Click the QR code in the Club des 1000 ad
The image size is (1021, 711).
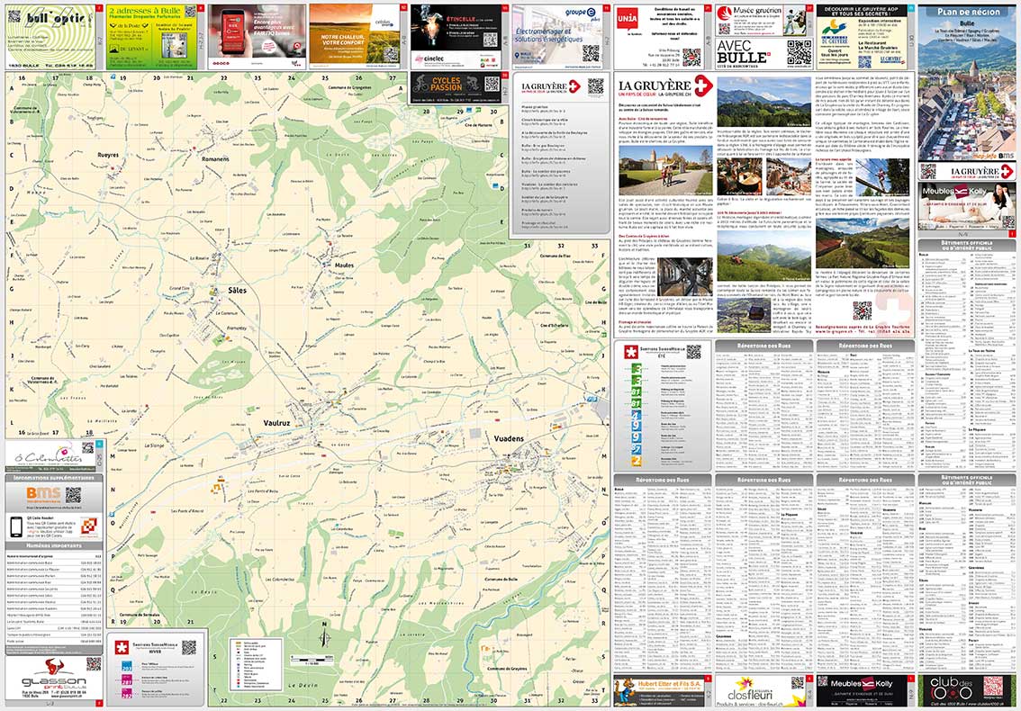click(x=992, y=686)
